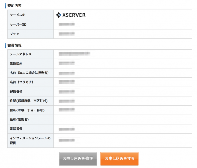Click the サービス名 row label

(x=18, y=15)
